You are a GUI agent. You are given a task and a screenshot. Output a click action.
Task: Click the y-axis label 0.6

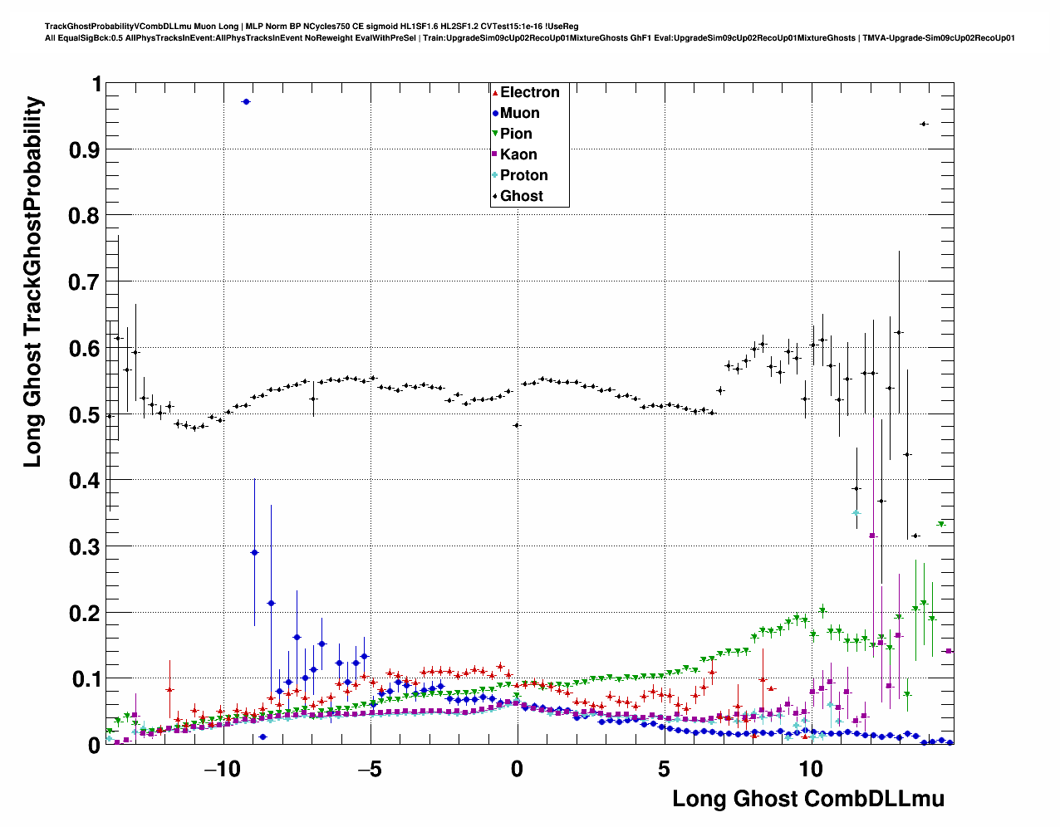click(x=83, y=348)
